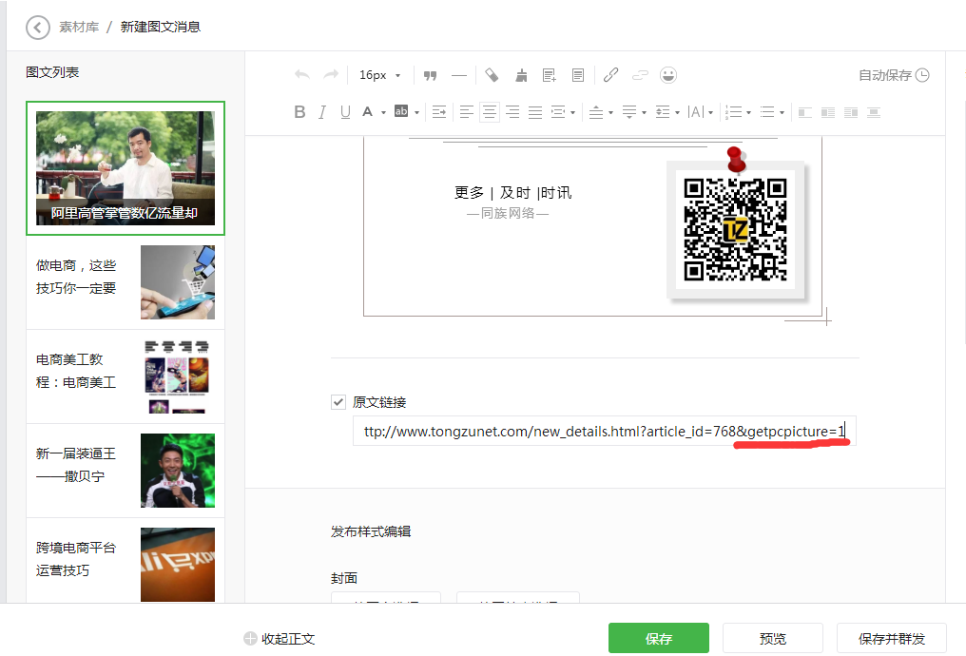Float the image left with text wrap
966x656 pixels.
click(x=828, y=112)
